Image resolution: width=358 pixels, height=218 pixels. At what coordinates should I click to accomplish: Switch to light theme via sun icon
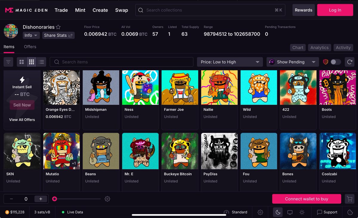[x=302, y=212]
